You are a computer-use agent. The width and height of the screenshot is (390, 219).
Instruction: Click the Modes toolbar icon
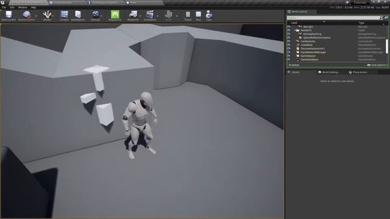(x=48, y=15)
